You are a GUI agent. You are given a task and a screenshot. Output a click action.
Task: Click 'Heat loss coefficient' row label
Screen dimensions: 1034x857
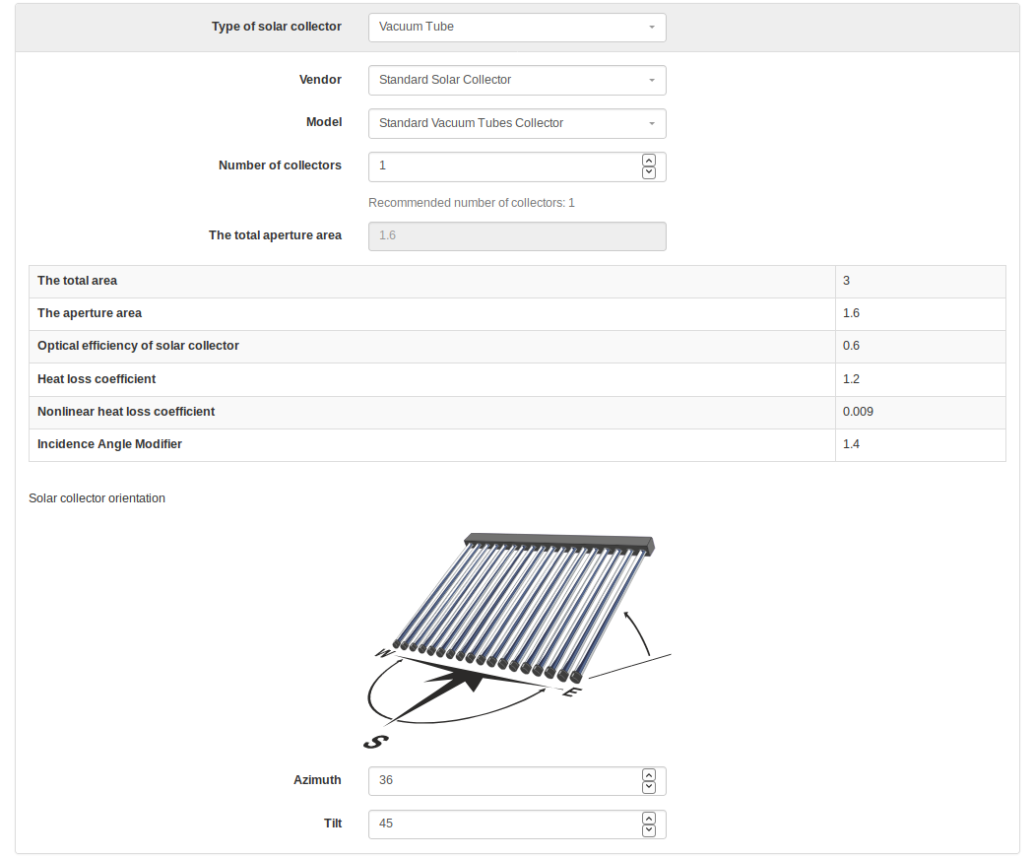tap(97, 378)
